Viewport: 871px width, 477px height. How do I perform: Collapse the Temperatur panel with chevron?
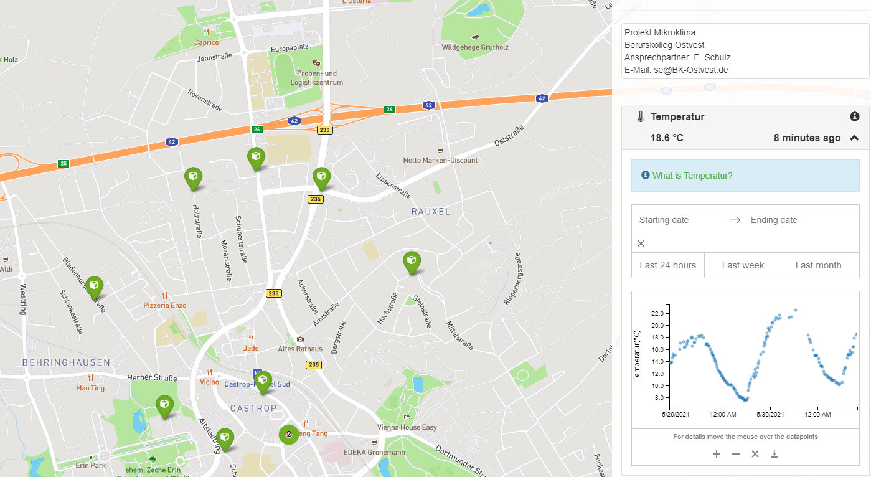pos(854,138)
